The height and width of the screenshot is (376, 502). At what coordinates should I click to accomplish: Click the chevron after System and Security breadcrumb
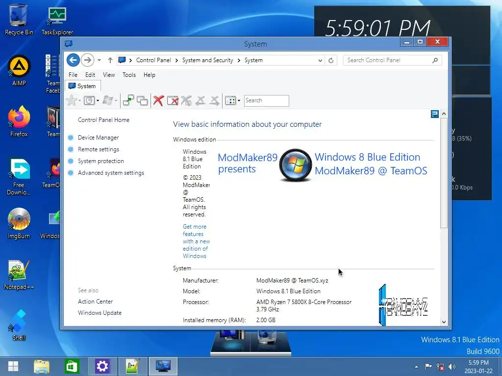239,60
